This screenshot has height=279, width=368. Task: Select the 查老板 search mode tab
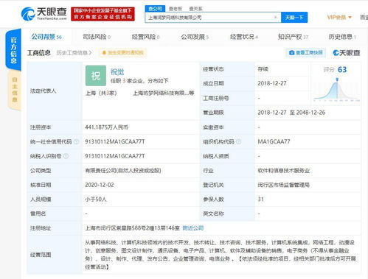(176, 9)
